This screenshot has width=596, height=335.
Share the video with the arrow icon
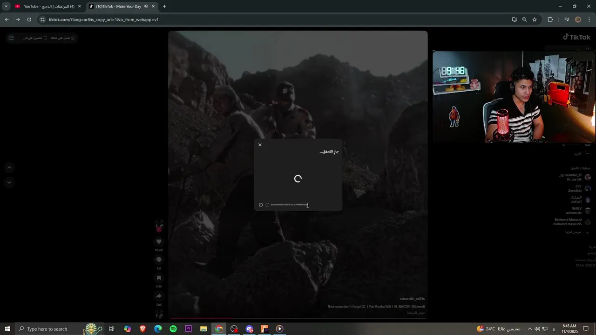coord(159,296)
